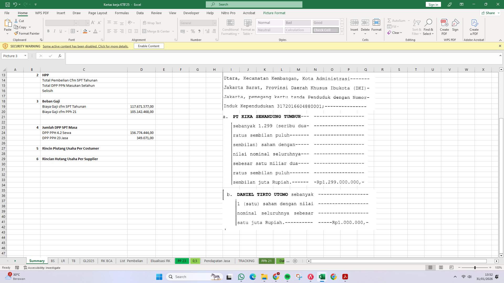Click the active content details link
The height and width of the screenshot is (283, 504).
[x=85, y=46]
